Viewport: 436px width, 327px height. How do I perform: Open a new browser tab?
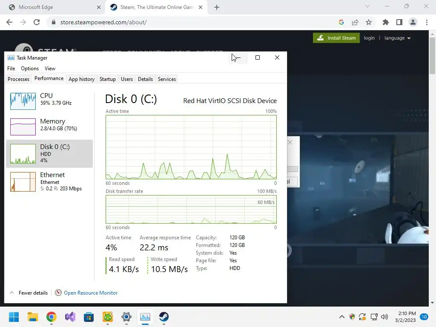click(x=217, y=7)
